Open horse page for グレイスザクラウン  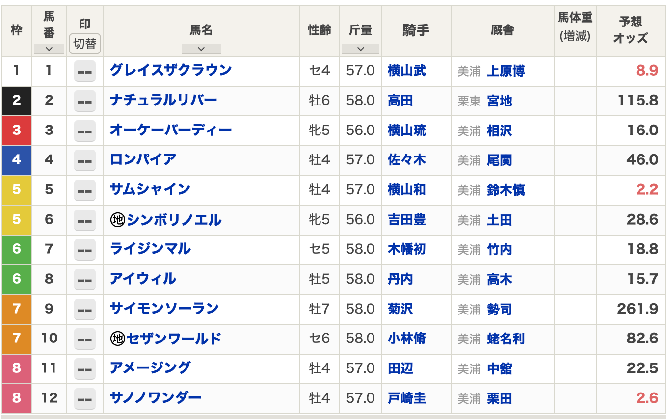[x=171, y=70]
